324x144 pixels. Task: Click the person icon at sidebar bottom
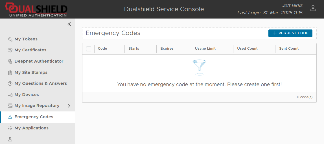click(x=10, y=139)
